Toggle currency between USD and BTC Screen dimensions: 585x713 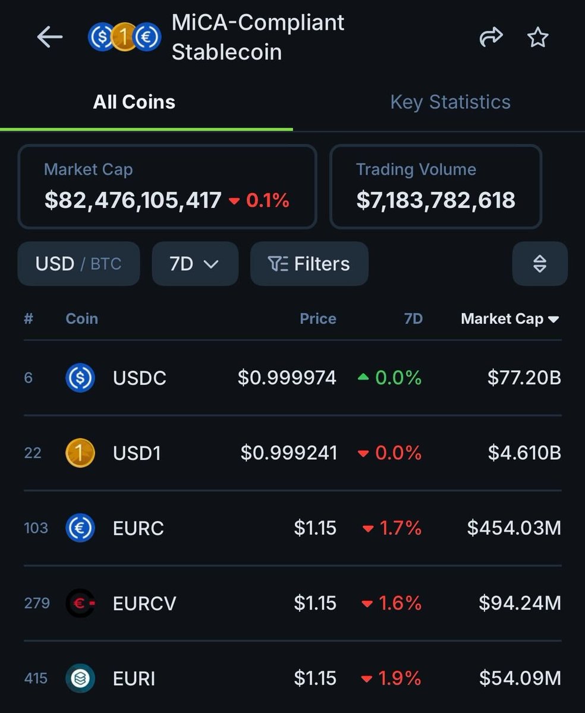coord(78,264)
